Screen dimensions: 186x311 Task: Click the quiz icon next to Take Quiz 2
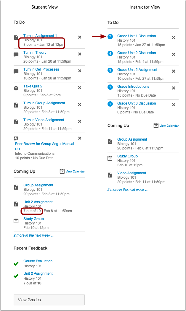pos(16,88)
